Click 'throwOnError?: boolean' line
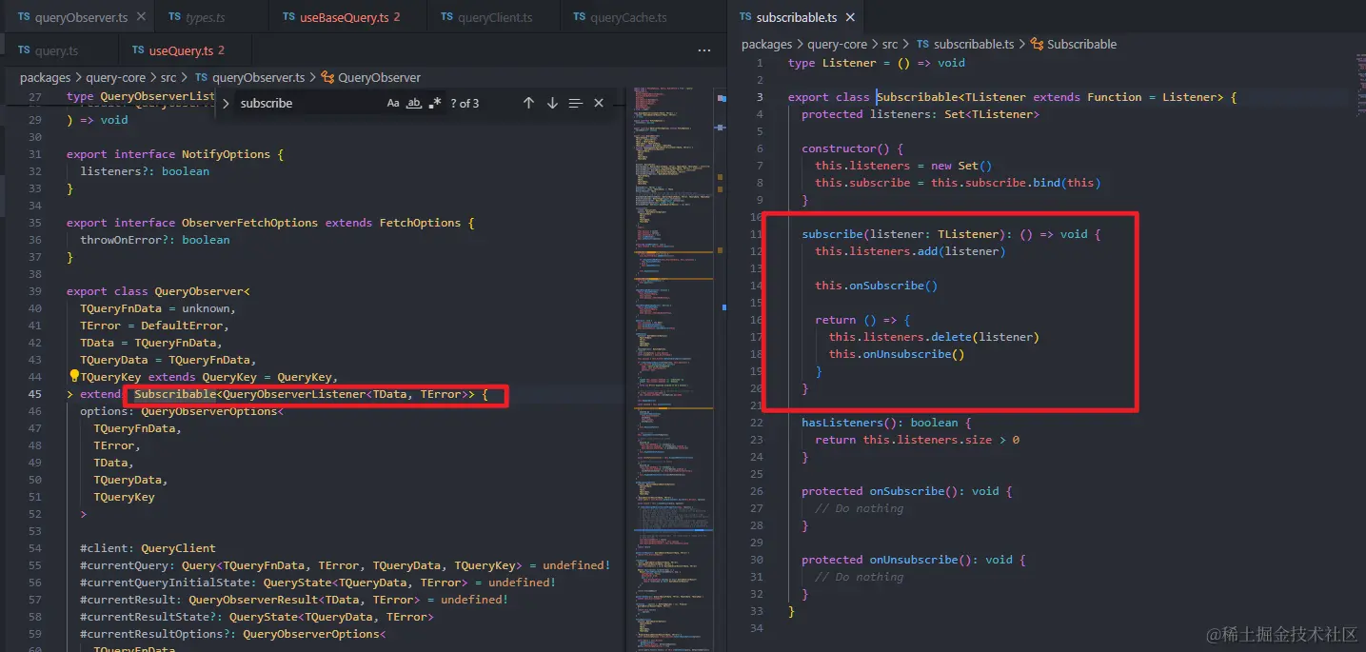Image resolution: width=1366 pixels, height=652 pixels. point(155,240)
